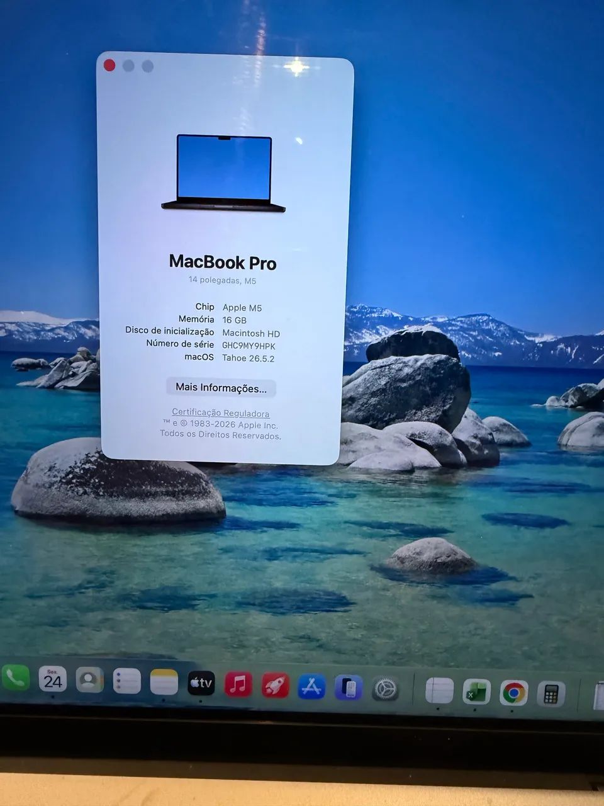Click the 'Disco de inicialização' label
This screenshot has width=604, height=806.
pyautogui.click(x=169, y=331)
